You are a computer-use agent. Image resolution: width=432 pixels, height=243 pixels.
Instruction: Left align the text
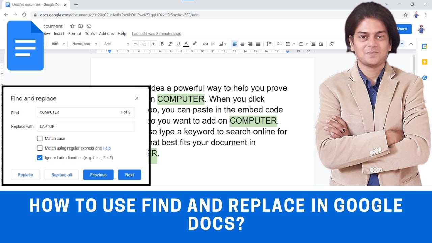tap(234, 44)
